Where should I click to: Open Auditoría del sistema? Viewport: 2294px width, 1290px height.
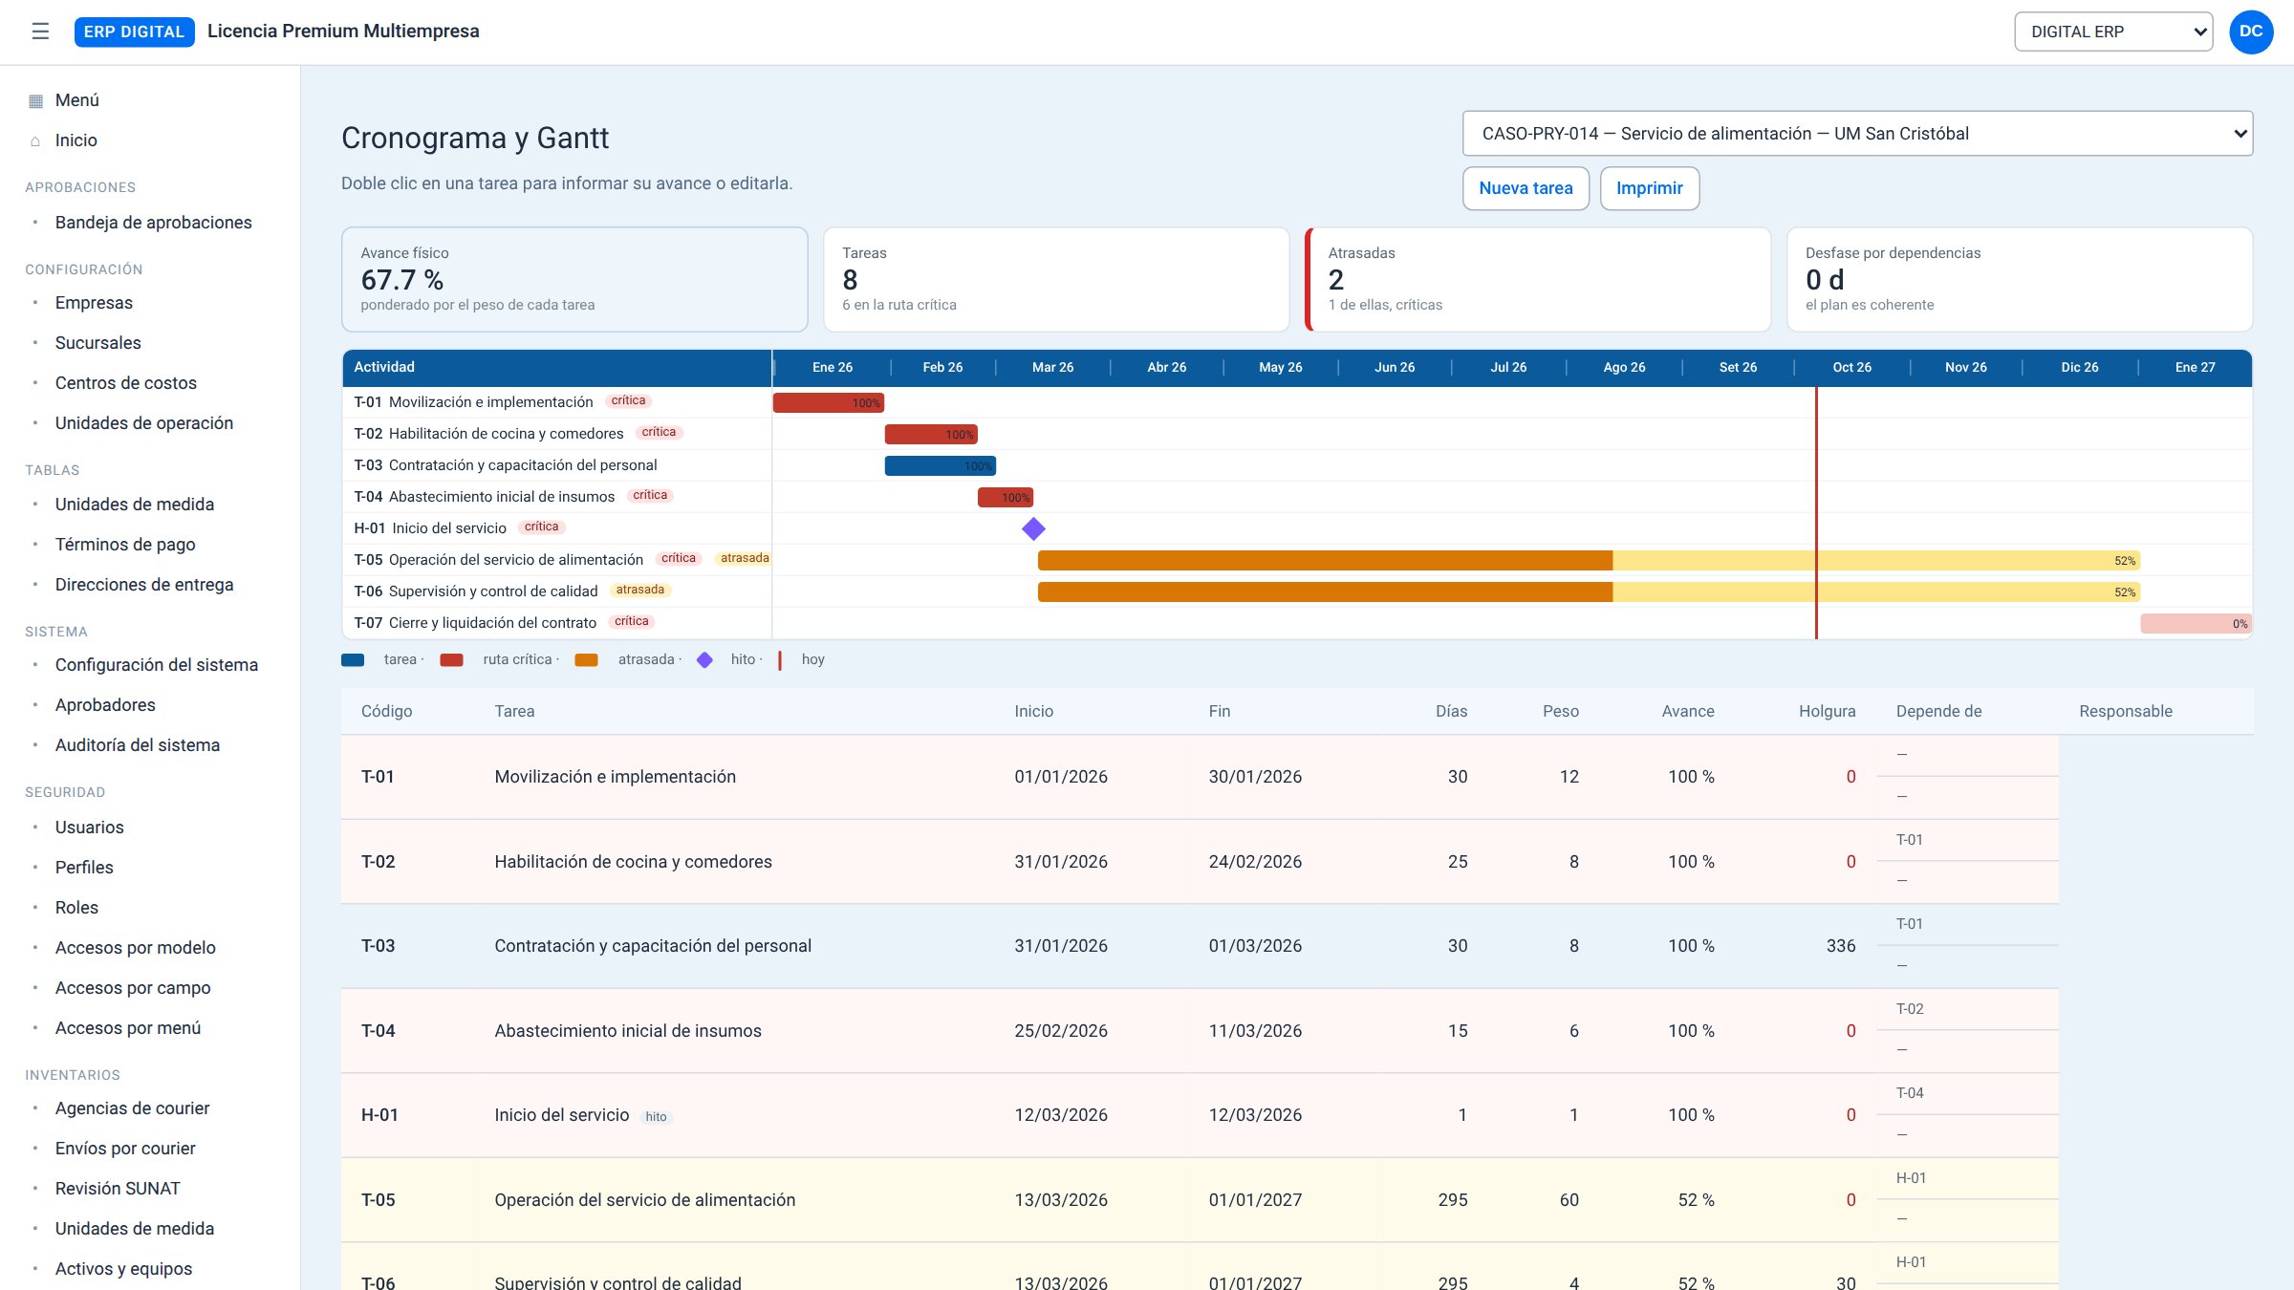click(137, 745)
